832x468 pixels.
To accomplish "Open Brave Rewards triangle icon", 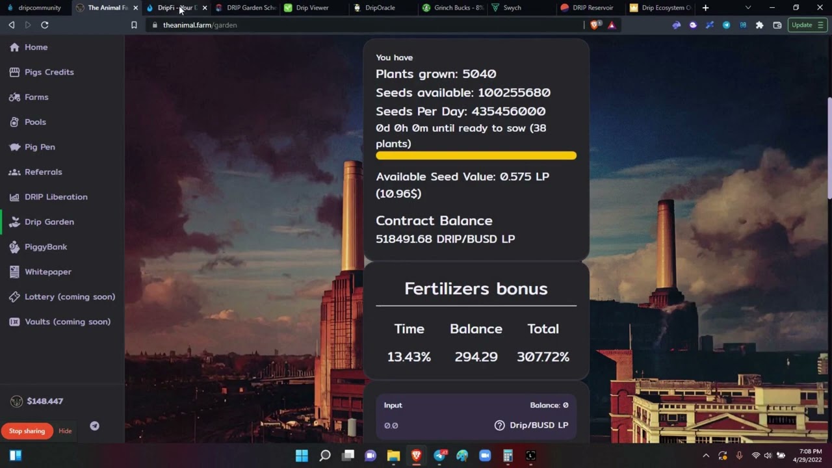I will (x=612, y=25).
